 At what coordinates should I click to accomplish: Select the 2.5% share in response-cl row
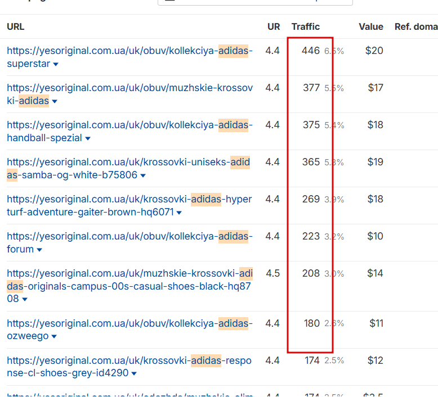pyautogui.click(x=334, y=360)
